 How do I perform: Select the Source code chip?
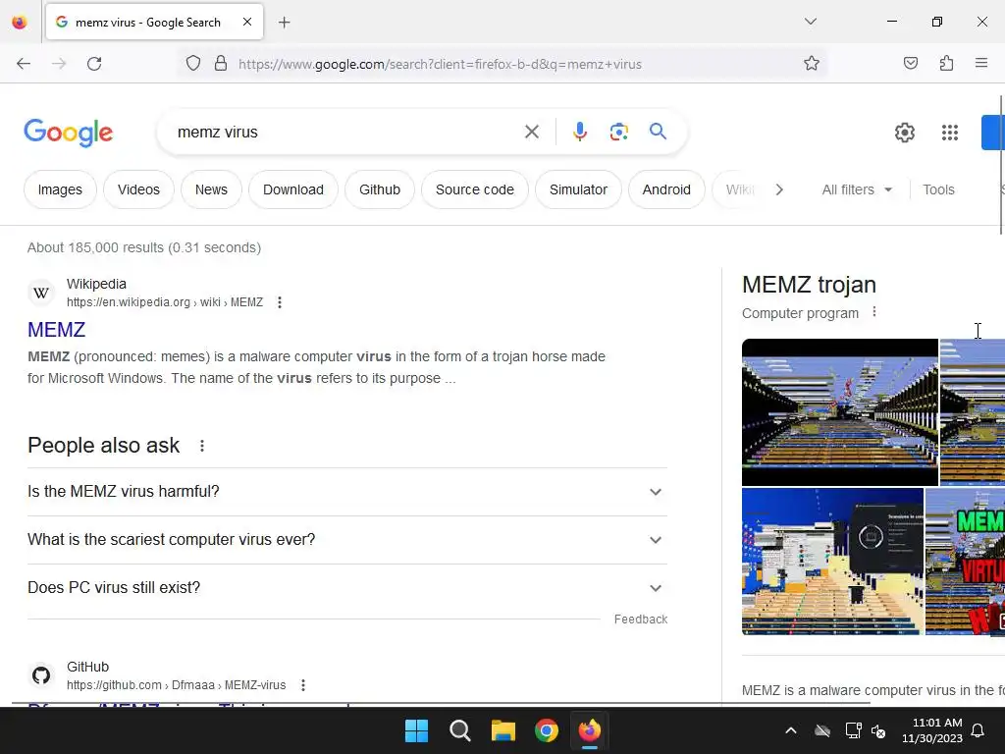pos(475,189)
